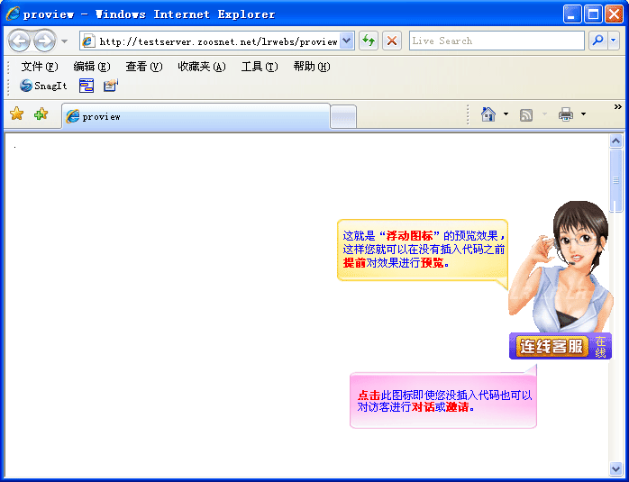Click inside the Live Search input field

496,41
